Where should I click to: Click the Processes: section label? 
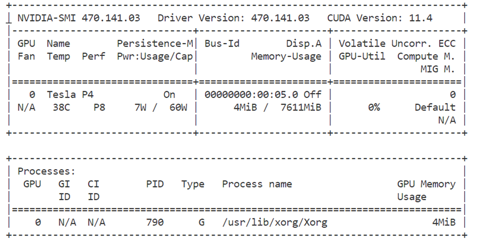click(x=46, y=171)
